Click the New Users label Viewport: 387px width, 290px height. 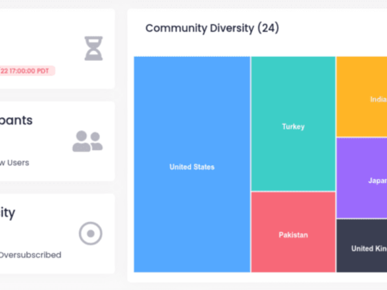(x=15, y=163)
